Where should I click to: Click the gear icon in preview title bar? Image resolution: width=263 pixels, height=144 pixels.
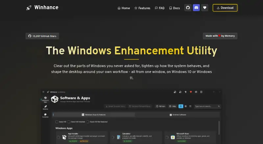196,92
